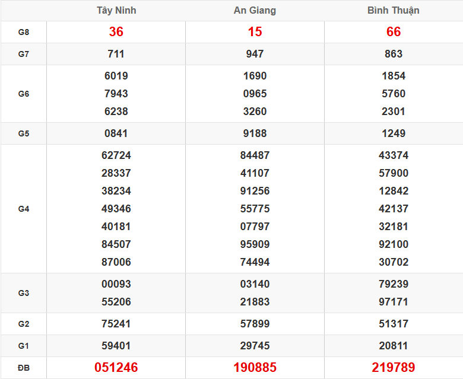Click Tây Ninh special prize number 051246
463x379 pixels.
click(116, 368)
